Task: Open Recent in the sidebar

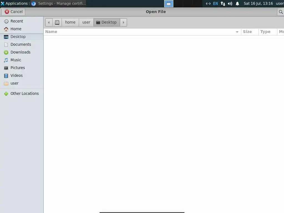Action: pos(22,21)
